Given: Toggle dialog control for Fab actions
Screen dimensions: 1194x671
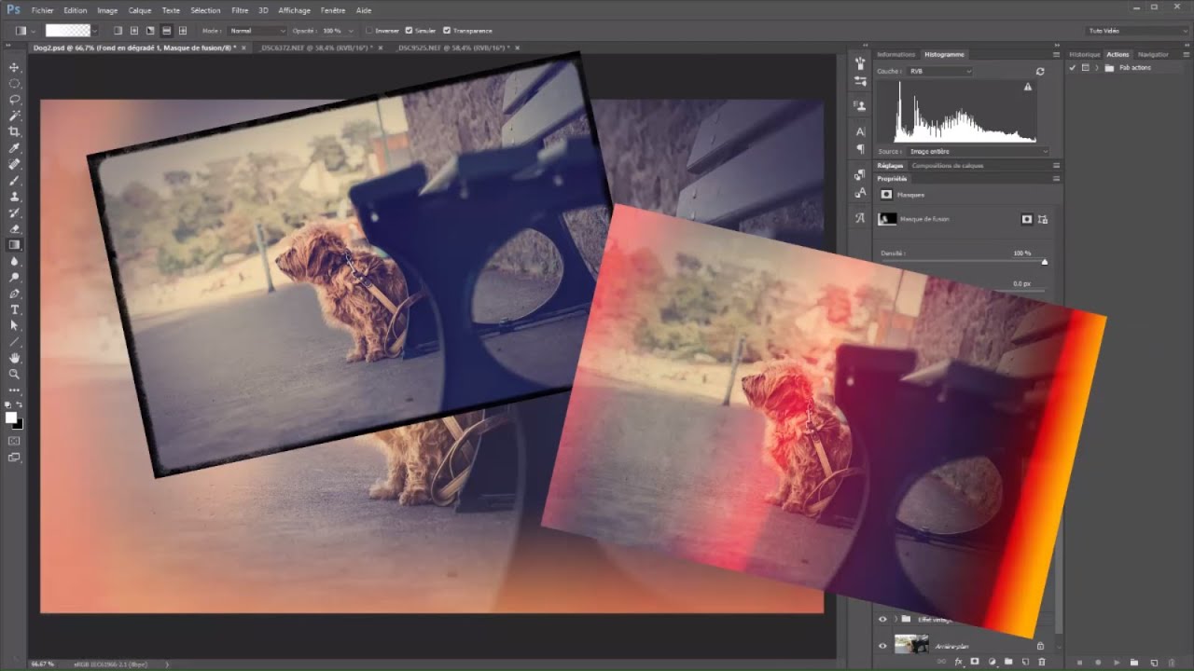Looking at the screenshot, I should (1084, 68).
